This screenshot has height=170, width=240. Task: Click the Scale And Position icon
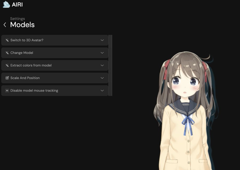click(7, 78)
